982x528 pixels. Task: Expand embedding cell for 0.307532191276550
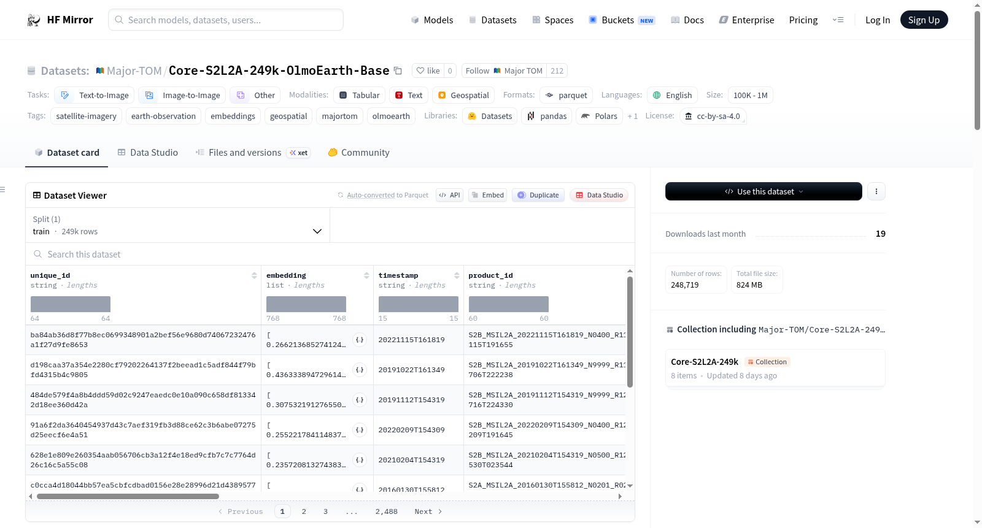tap(360, 400)
